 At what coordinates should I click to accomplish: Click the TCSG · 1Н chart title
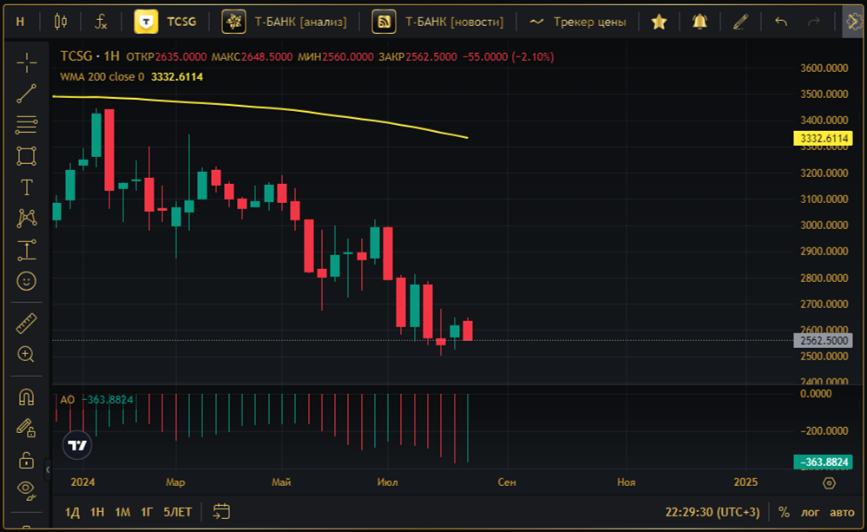pos(90,56)
